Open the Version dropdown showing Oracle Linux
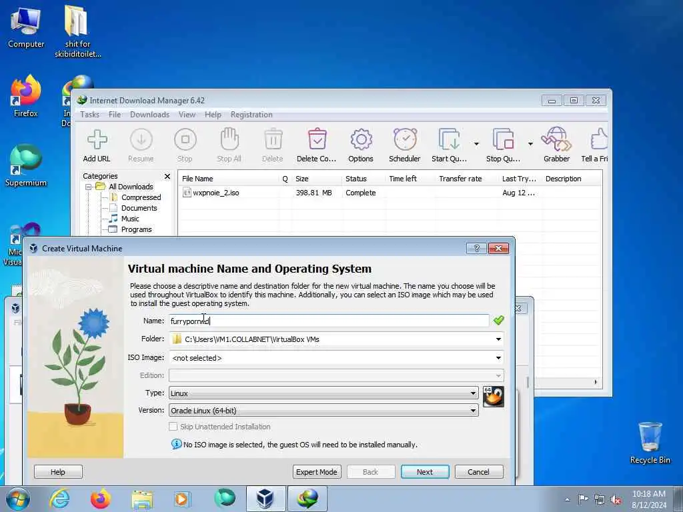The height and width of the screenshot is (512, 683). 323,411
